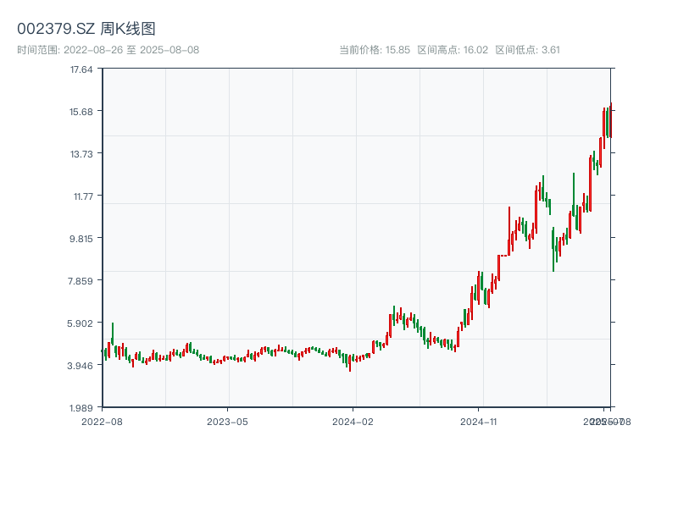The width and height of the screenshot is (678, 508).
Task: Select the 2024-11 x-axis date label
Action: [x=479, y=421]
